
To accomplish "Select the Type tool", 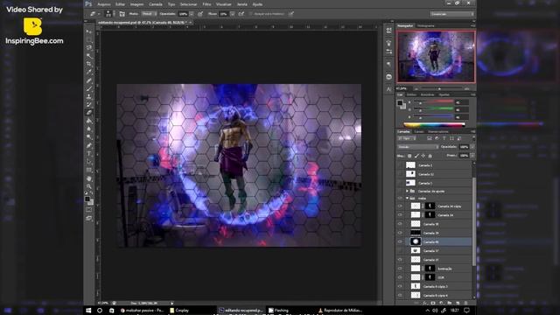I will [x=89, y=154].
